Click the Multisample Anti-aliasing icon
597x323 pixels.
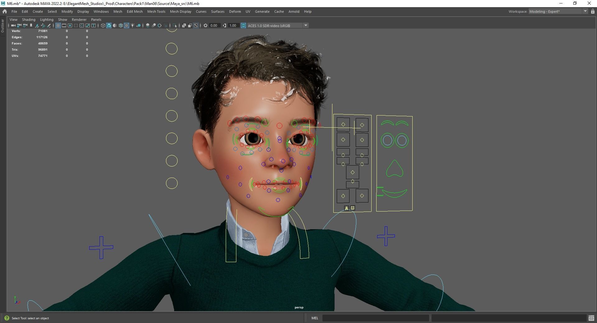(x=160, y=25)
